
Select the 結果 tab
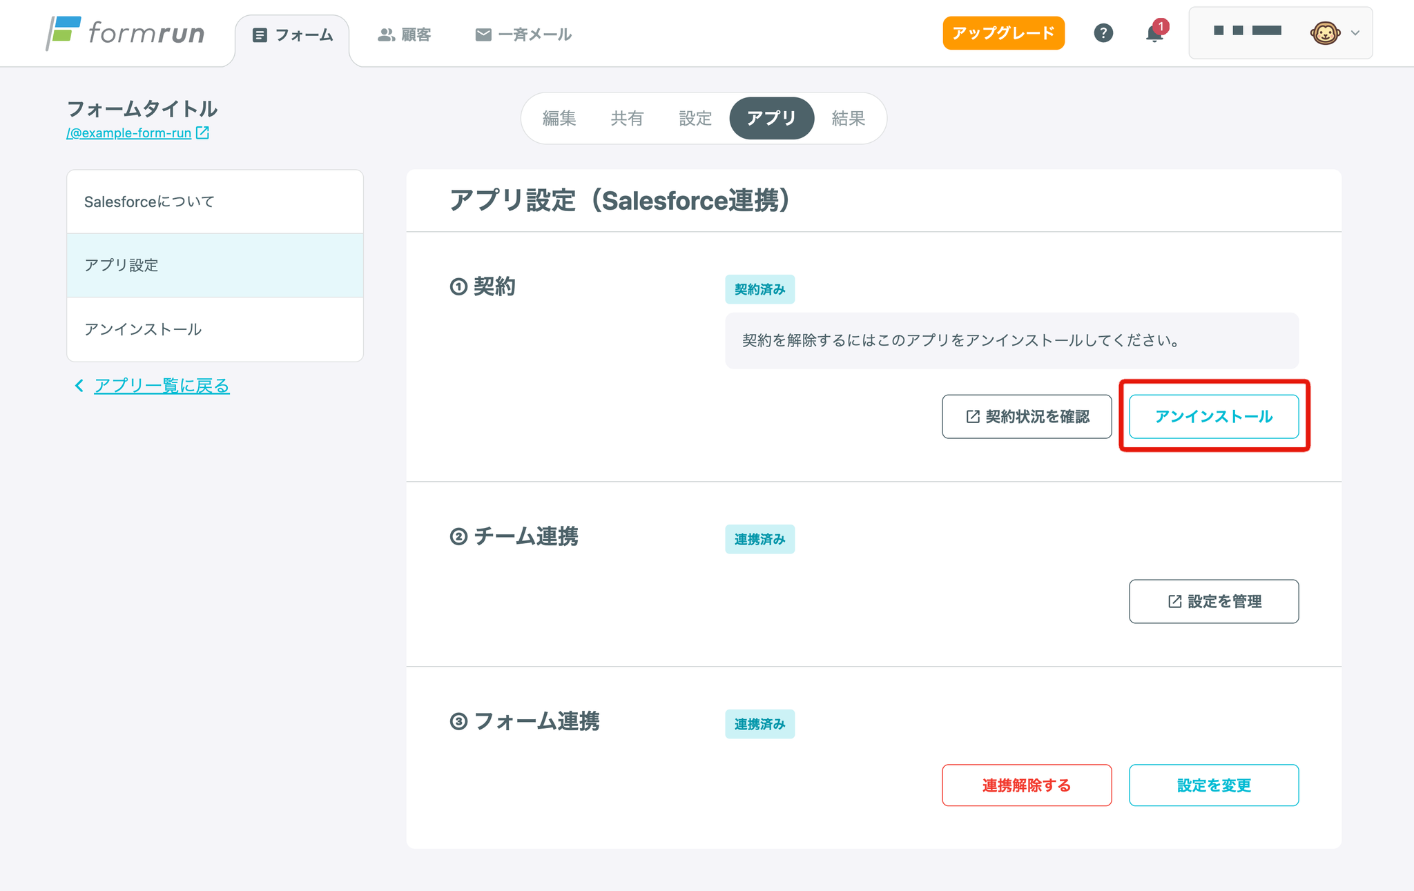click(849, 119)
